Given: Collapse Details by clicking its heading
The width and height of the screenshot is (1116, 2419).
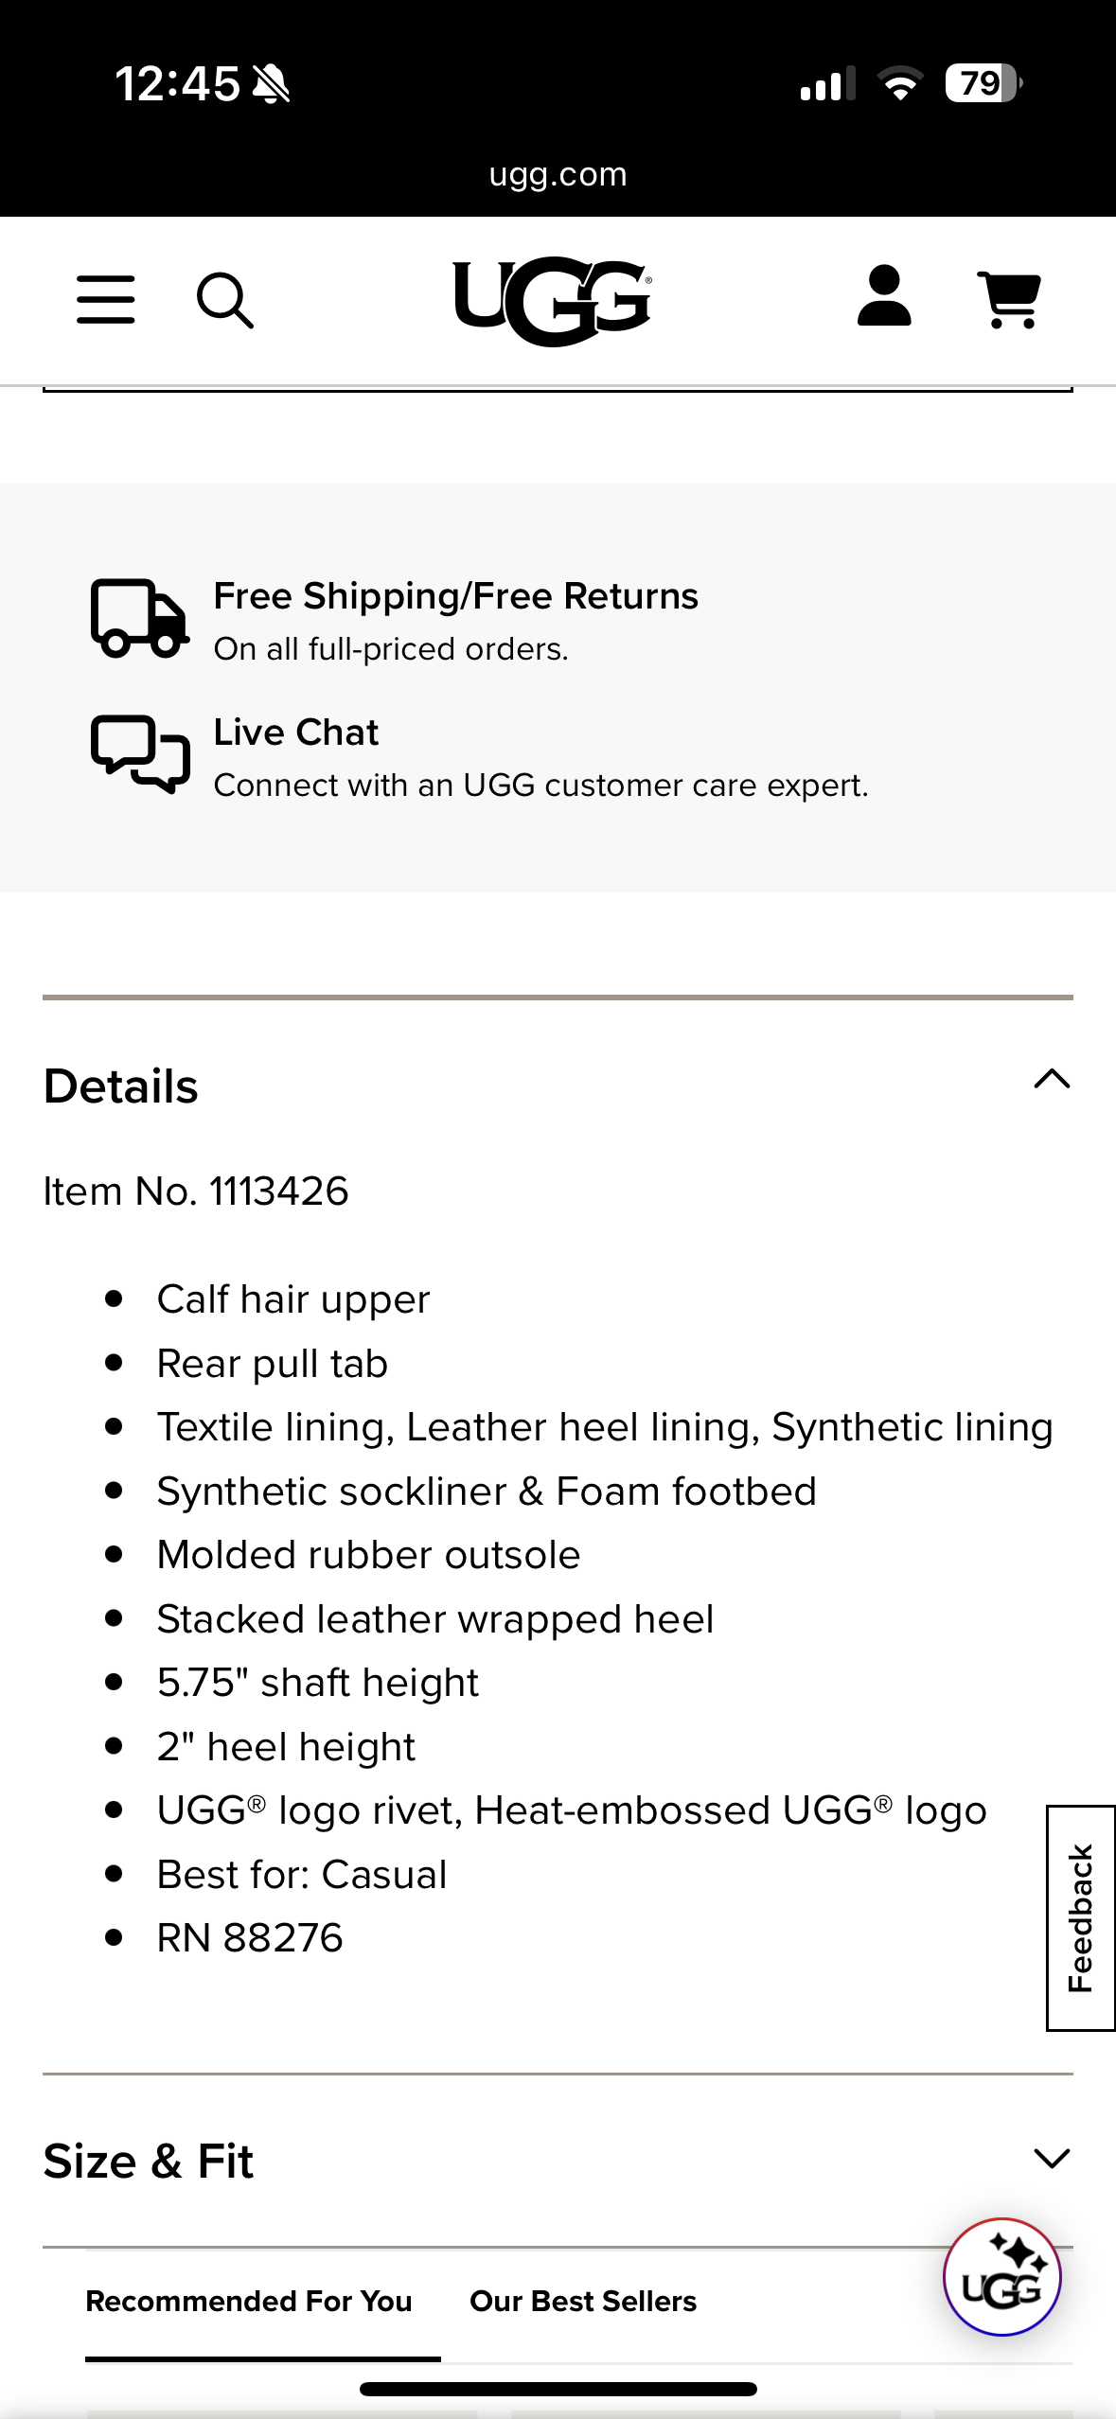Looking at the screenshot, I should pyautogui.click(x=121, y=1086).
